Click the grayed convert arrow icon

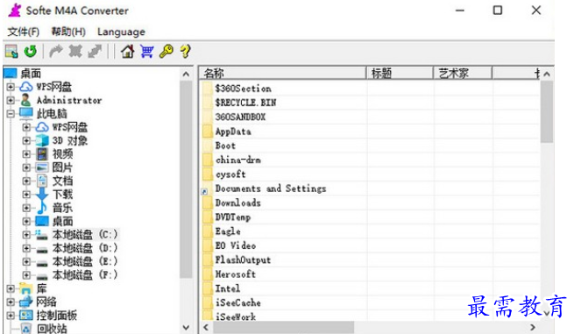(x=56, y=51)
